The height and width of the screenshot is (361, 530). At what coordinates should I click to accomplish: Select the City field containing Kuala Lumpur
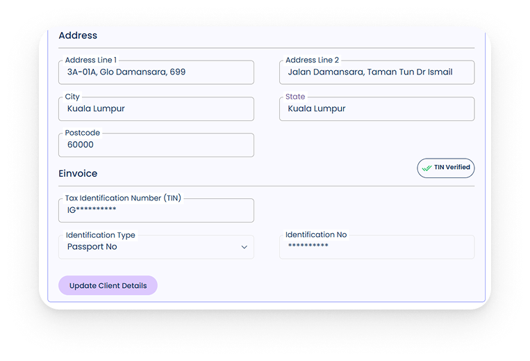[156, 109]
